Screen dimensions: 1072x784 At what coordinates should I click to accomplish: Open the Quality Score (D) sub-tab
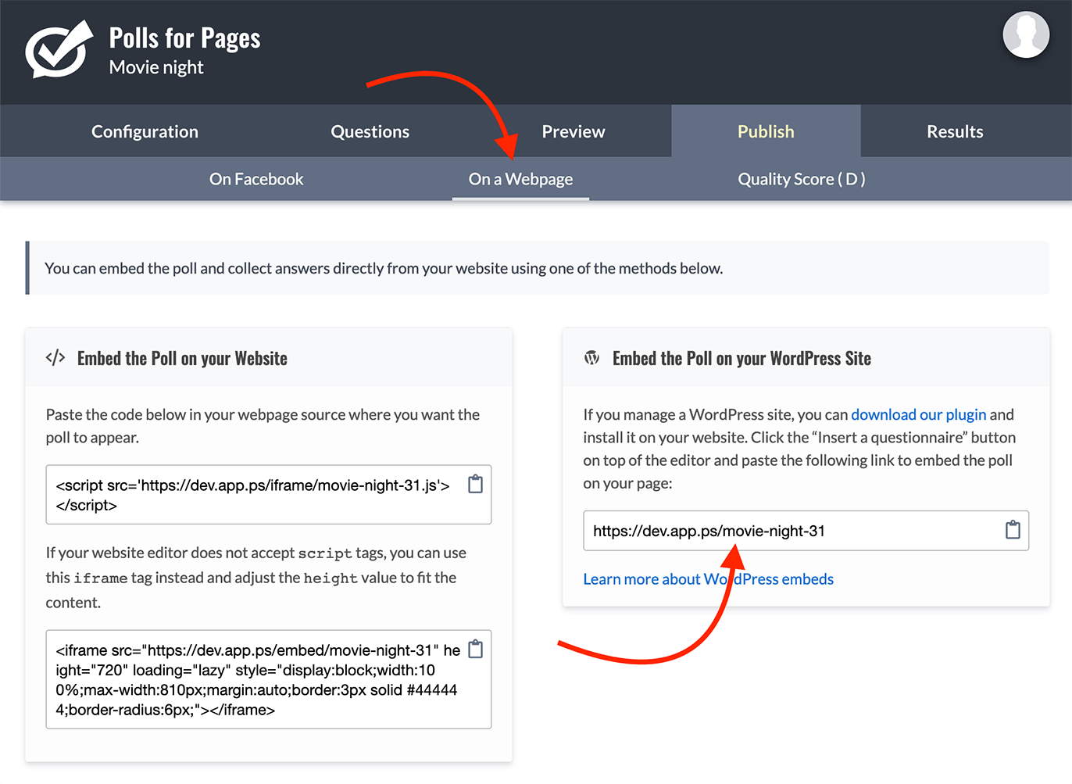pos(801,179)
